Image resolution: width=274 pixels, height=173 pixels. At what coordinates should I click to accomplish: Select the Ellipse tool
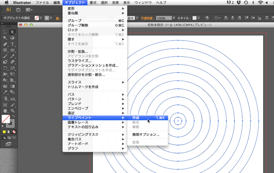point(12,50)
